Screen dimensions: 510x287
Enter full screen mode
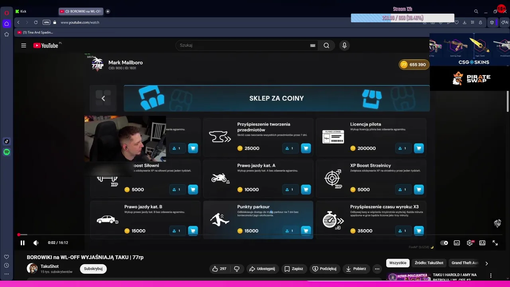[495, 243]
